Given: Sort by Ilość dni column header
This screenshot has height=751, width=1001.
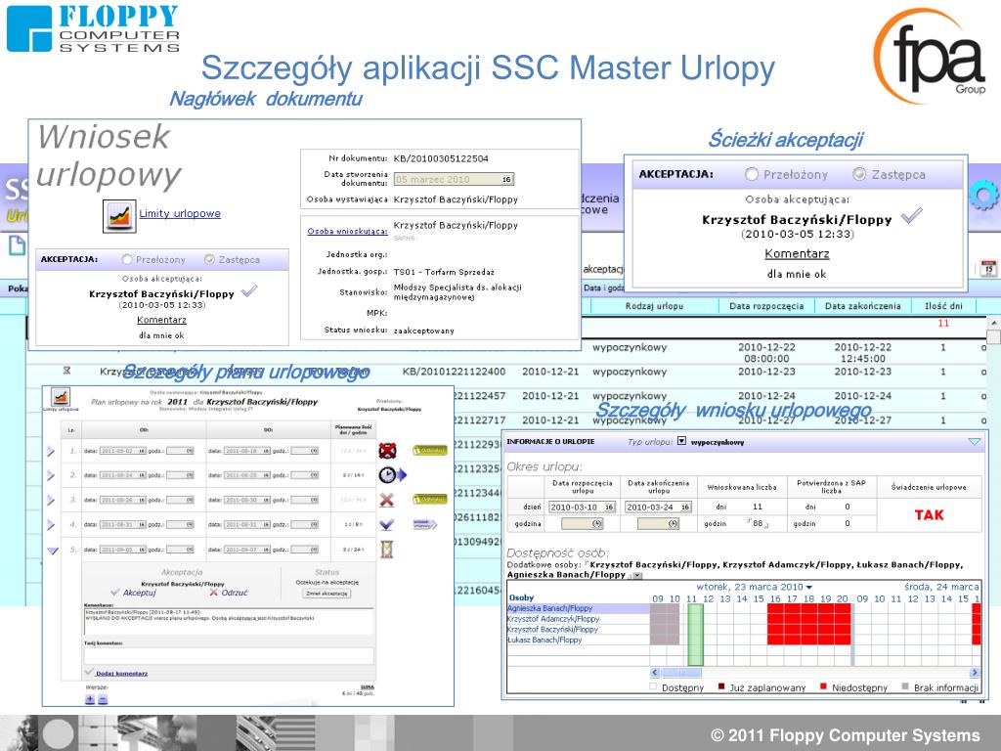Looking at the screenshot, I should (x=943, y=306).
